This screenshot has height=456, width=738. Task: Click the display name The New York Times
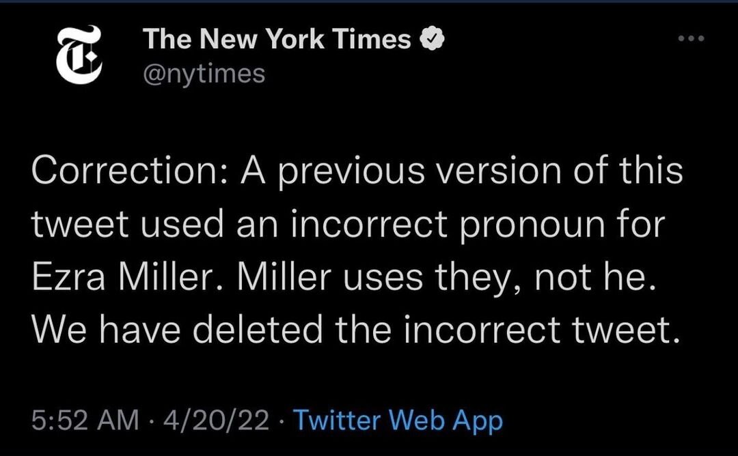tap(277, 39)
